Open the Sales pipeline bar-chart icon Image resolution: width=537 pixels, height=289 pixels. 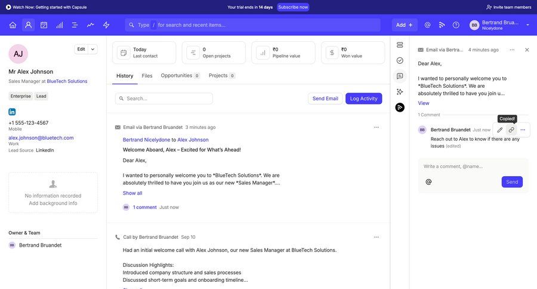click(59, 25)
